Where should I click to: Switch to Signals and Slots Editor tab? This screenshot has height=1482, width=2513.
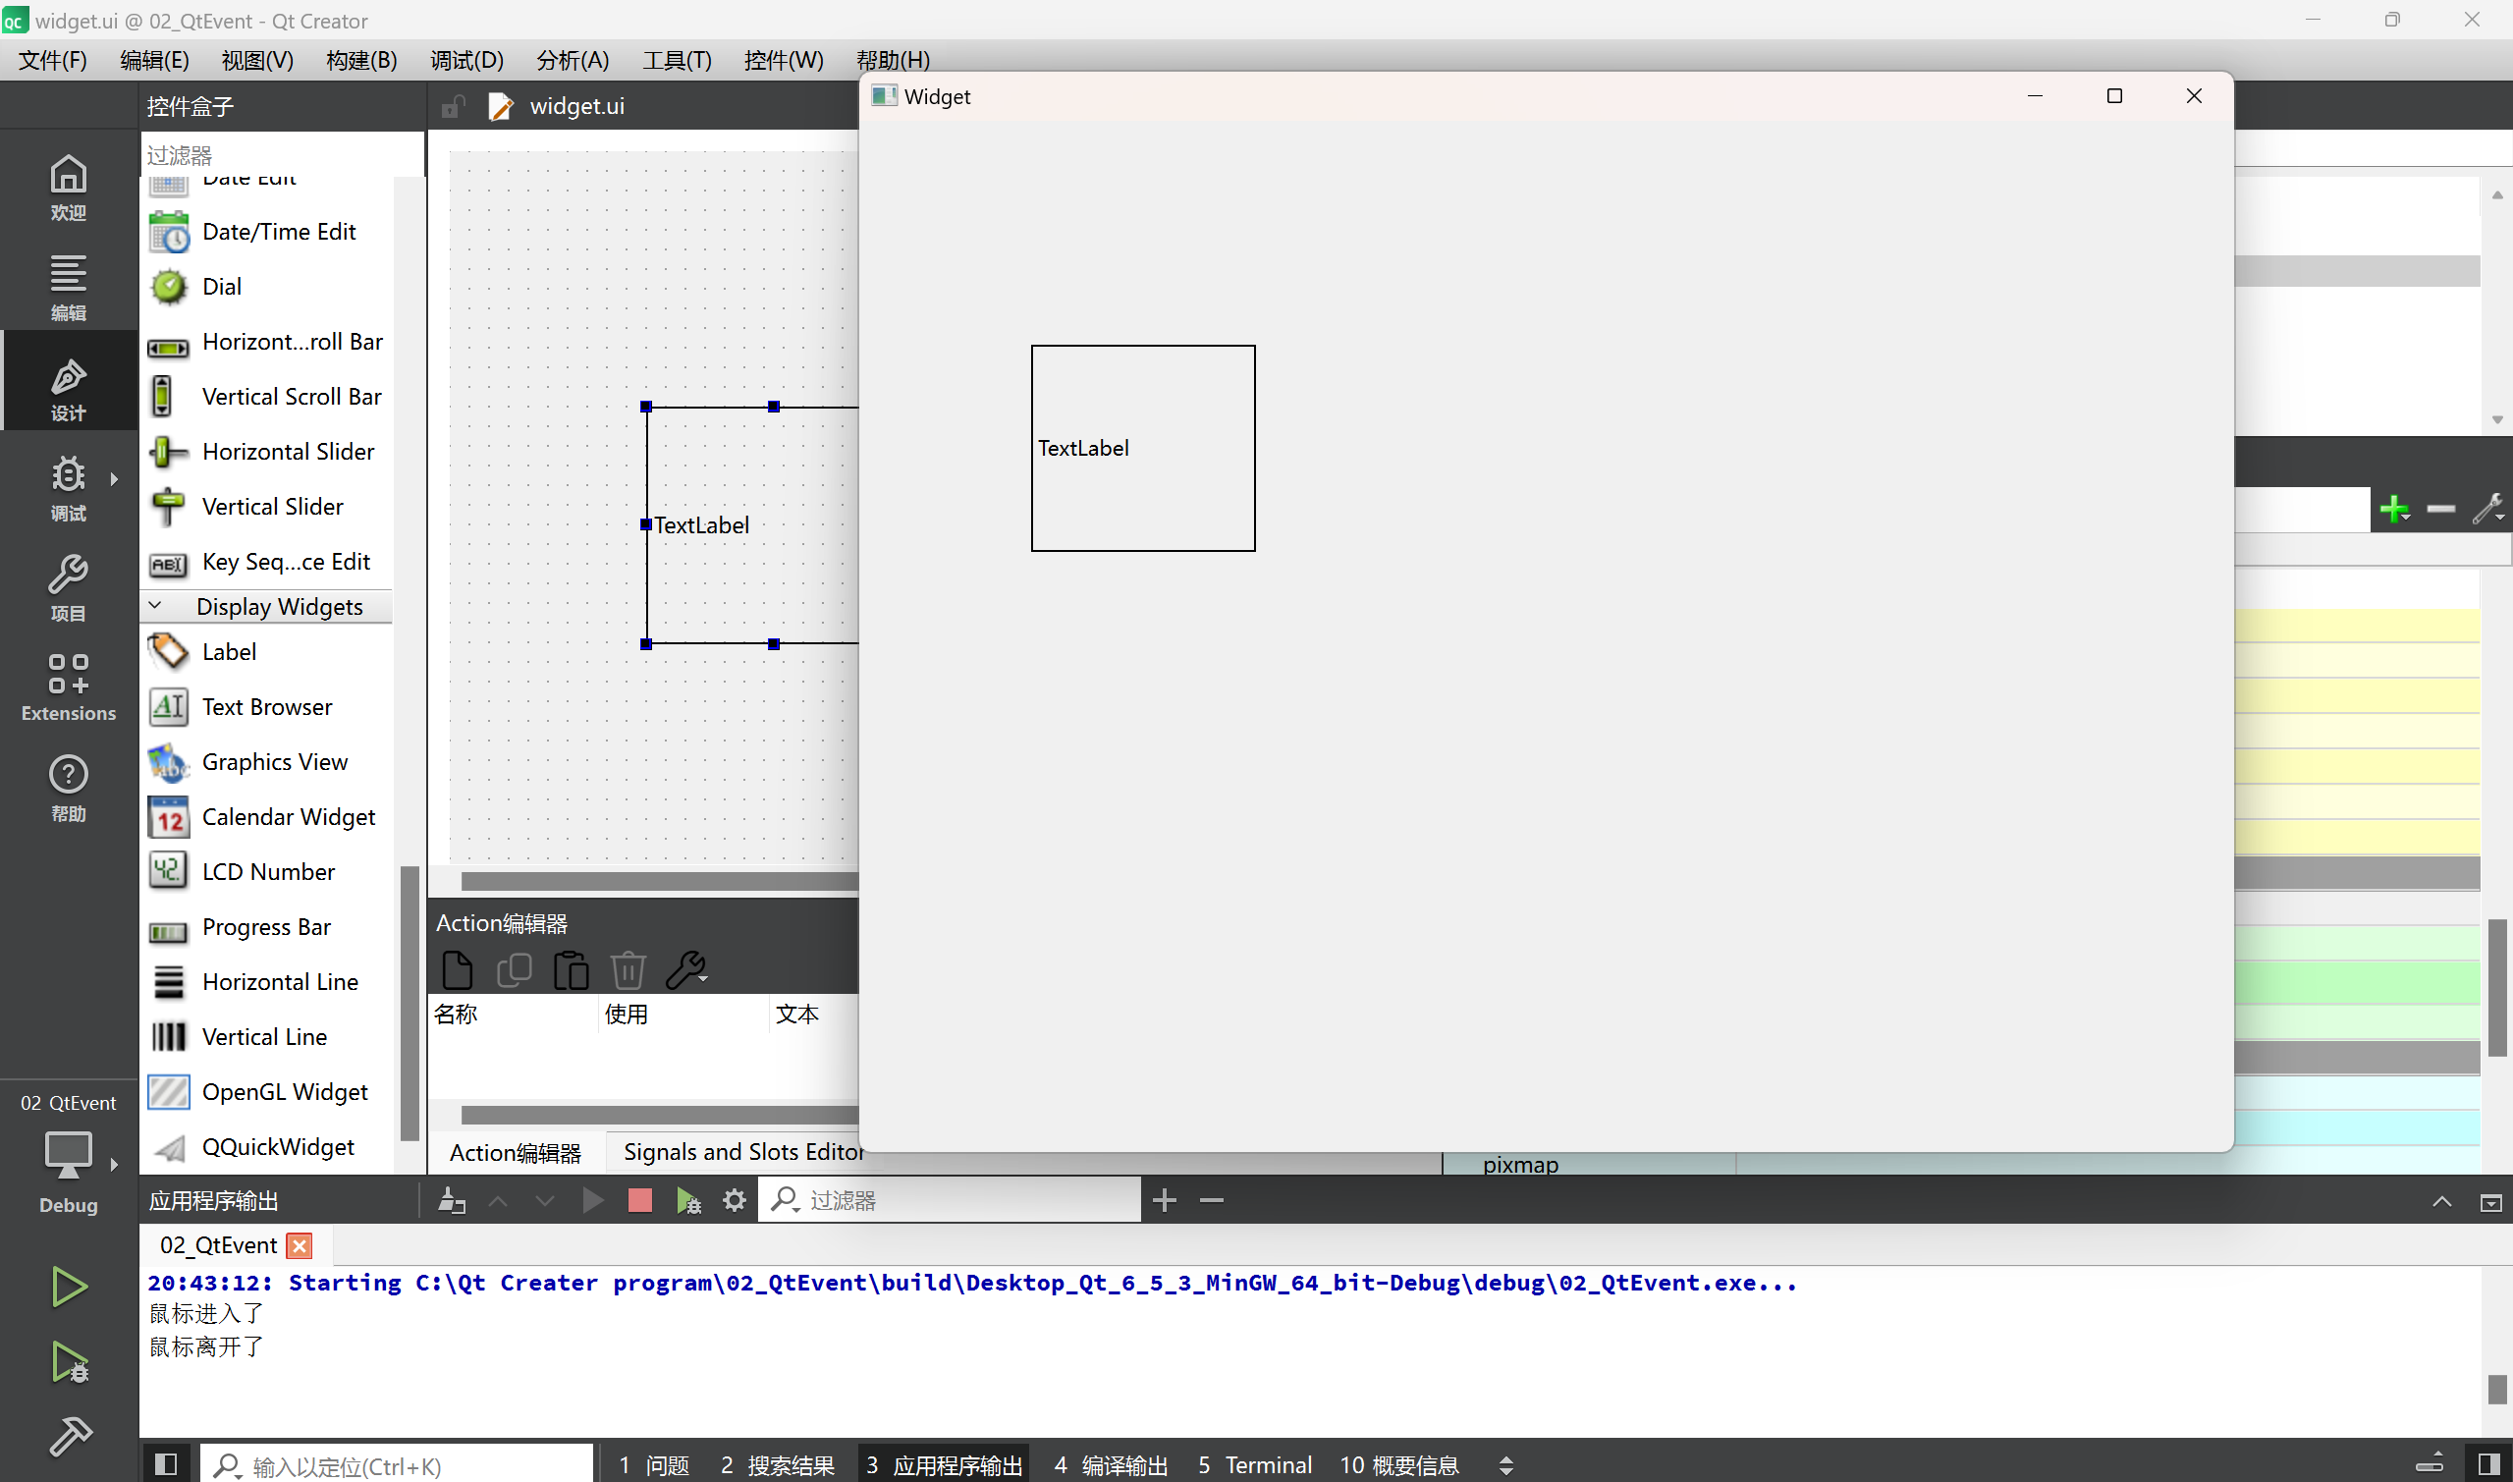click(742, 1151)
